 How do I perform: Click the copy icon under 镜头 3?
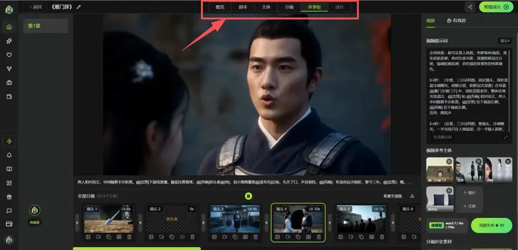tap(235, 237)
